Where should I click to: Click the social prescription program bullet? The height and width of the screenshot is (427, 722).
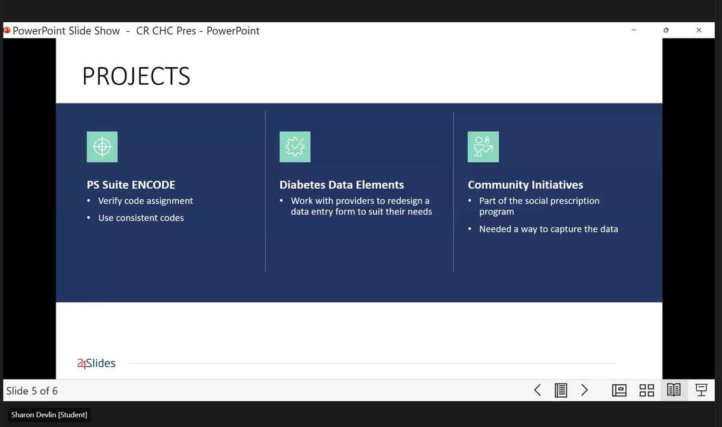[539, 206]
